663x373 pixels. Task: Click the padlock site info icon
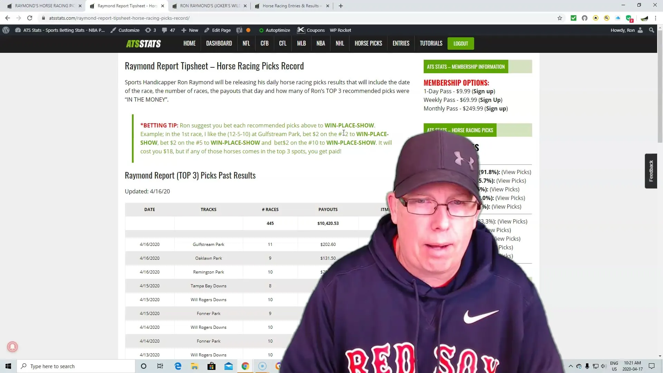coord(43,18)
